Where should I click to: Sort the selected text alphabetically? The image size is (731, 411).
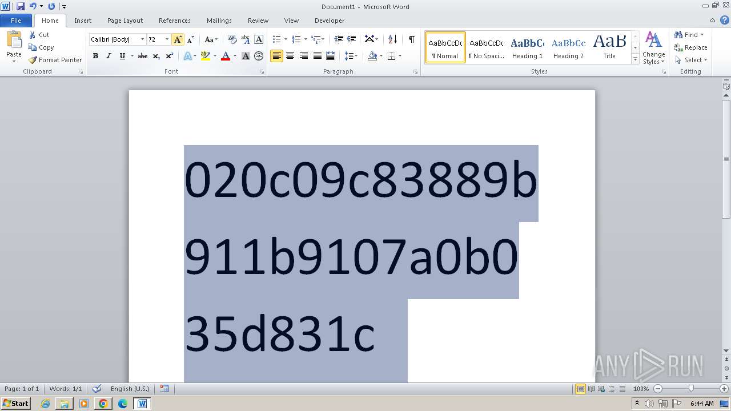click(392, 39)
